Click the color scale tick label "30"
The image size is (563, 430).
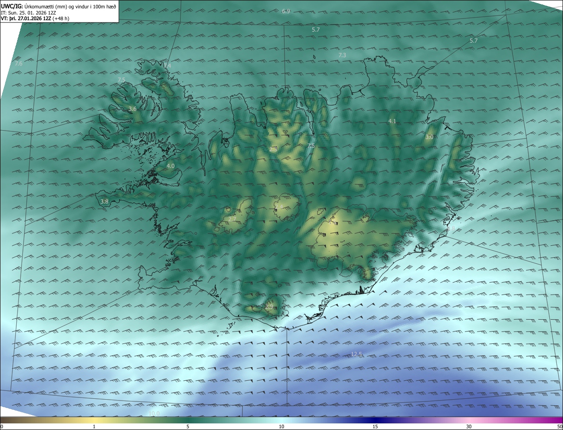click(x=469, y=427)
